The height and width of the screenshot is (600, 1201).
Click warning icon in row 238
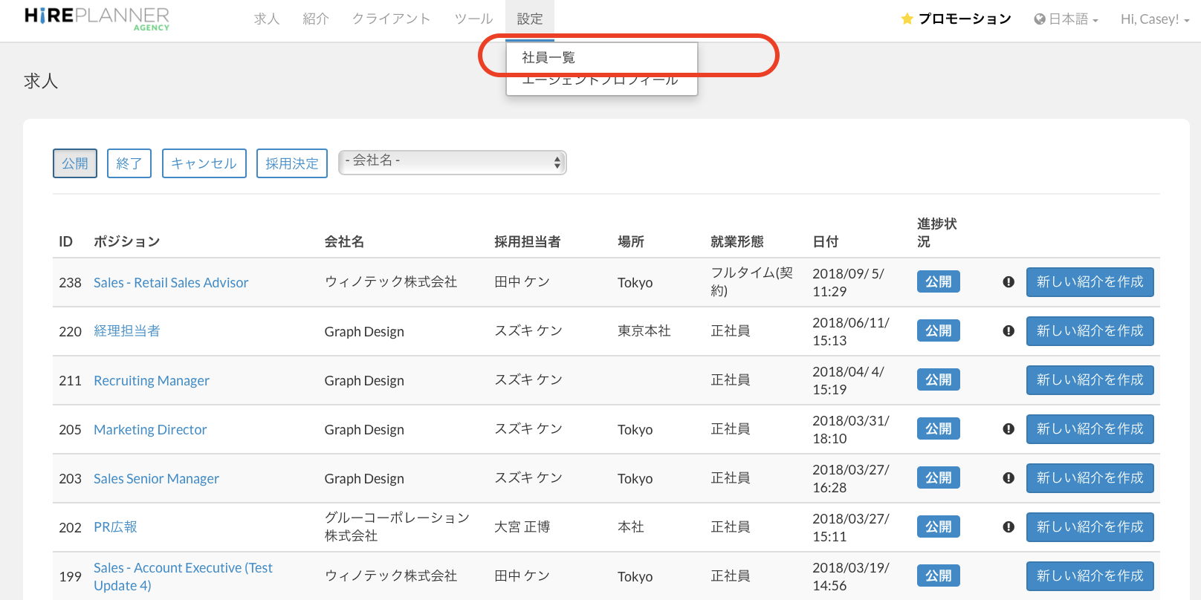coord(1009,282)
